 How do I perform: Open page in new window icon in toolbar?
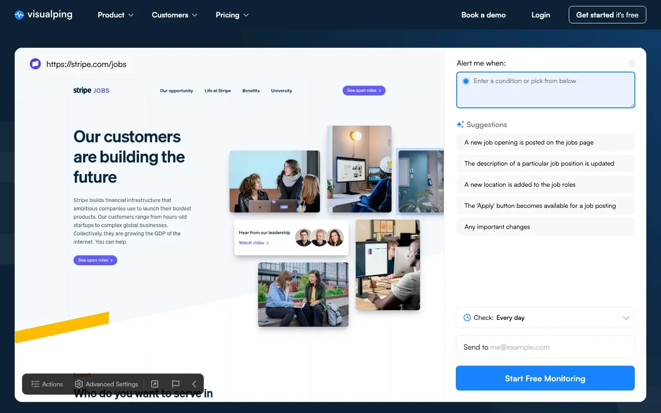[155, 384]
